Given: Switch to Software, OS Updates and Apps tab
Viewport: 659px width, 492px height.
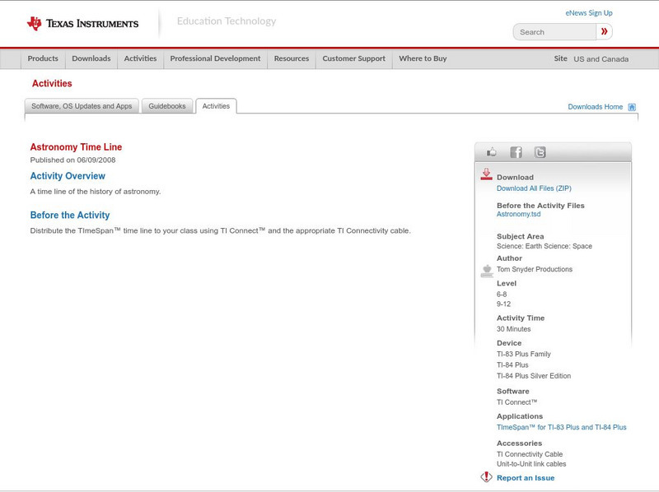Looking at the screenshot, I should click(x=82, y=106).
